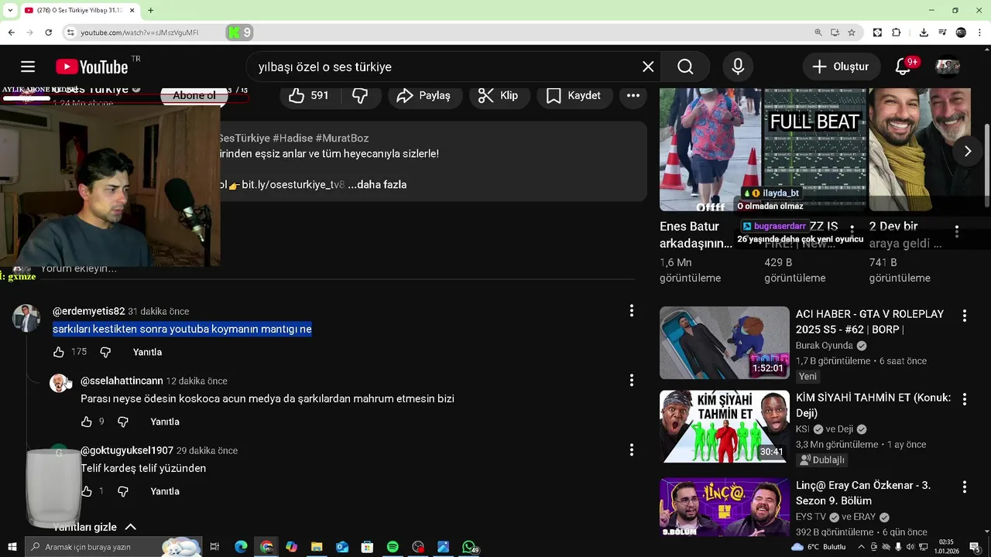Open the YouTube account avatar menu
Image resolution: width=991 pixels, height=557 pixels.
[x=948, y=67]
